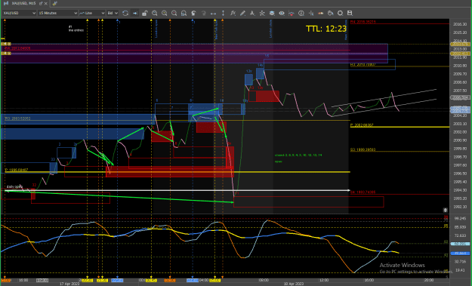Viewport: 472px width, 286px height.
Task: Click the hexagon settings icon
Action: (340, 13)
